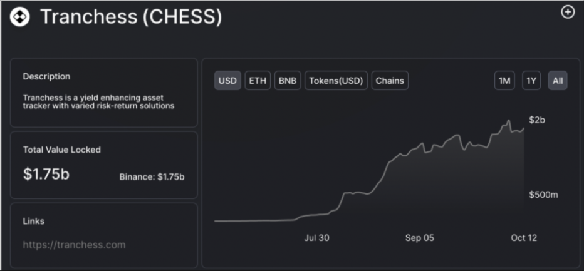Open the tranchess.com link

pos(74,245)
